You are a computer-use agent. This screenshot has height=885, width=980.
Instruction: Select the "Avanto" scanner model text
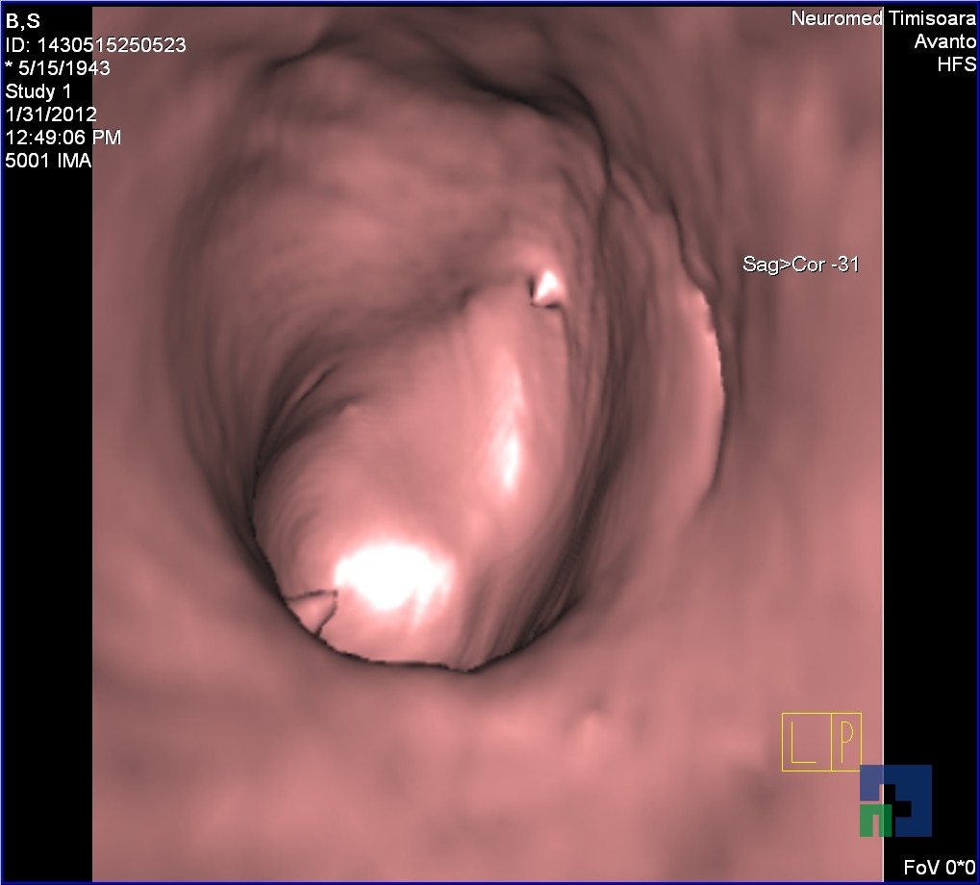point(945,42)
